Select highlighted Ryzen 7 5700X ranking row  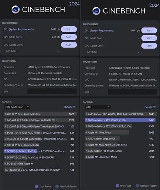[x=40, y=151]
